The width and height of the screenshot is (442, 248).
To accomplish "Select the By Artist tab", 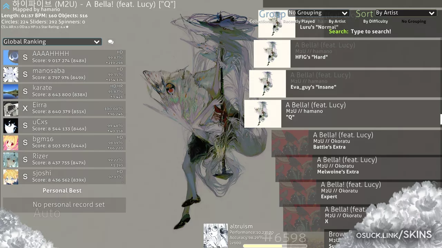I will 337,21.
